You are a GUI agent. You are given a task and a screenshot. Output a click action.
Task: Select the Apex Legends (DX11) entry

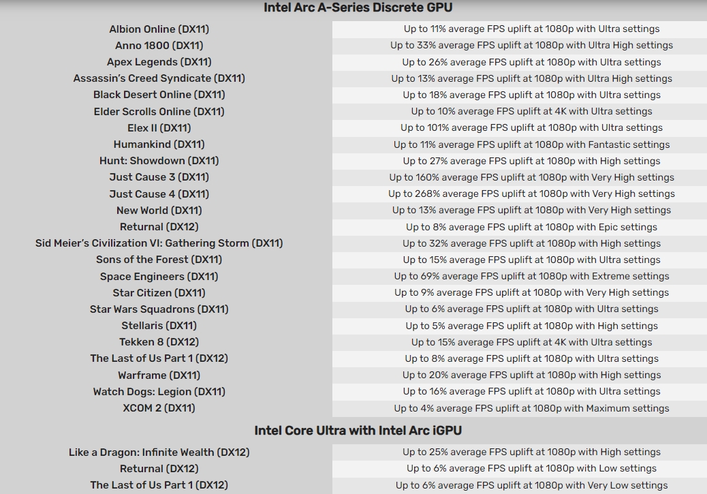click(159, 62)
